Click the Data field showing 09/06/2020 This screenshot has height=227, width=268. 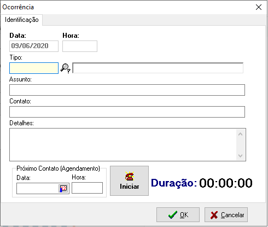(x=34, y=46)
